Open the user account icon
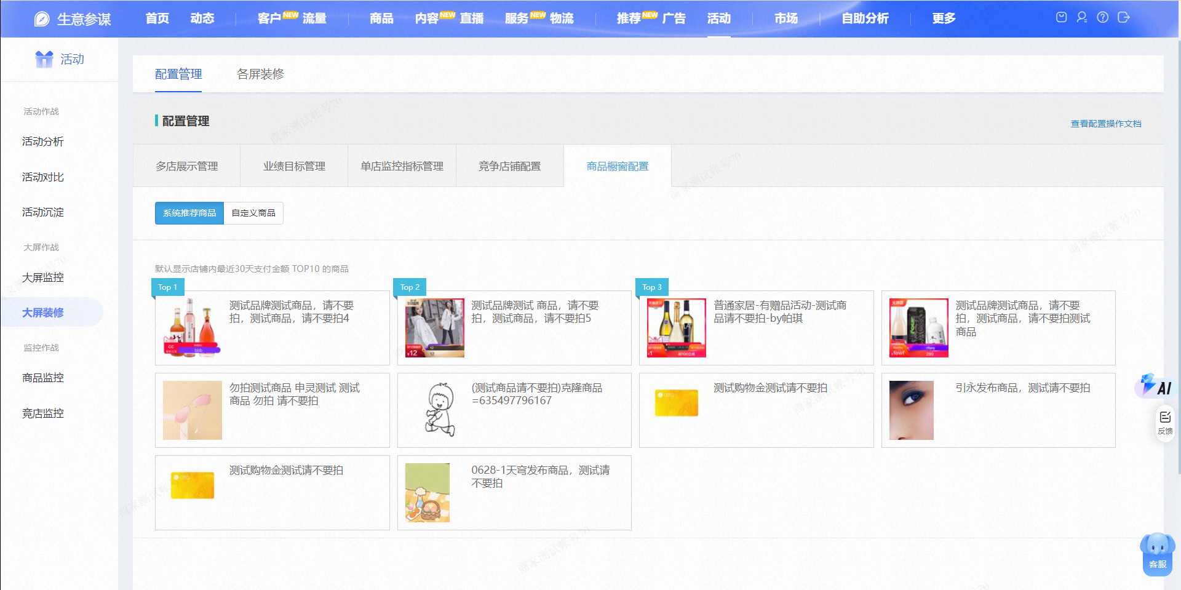 click(x=1082, y=17)
